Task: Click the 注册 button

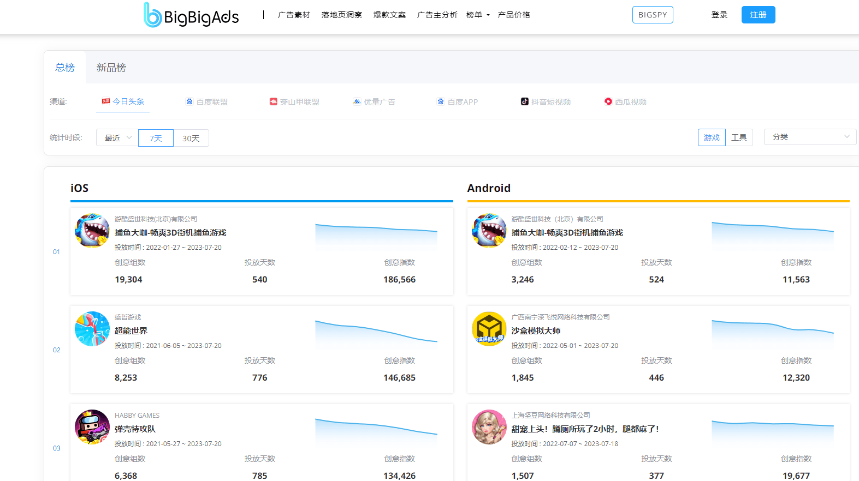Action: coord(758,15)
